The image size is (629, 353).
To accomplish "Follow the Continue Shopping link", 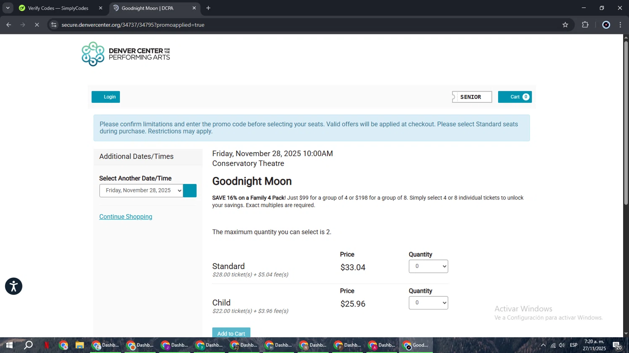I will pyautogui.click(x=126, y=217).
